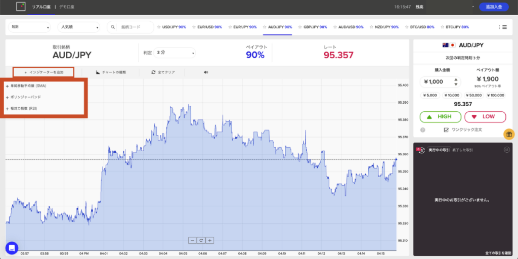
Task: Select the GBP/JPY asset tab
Action: pos(312,27)
